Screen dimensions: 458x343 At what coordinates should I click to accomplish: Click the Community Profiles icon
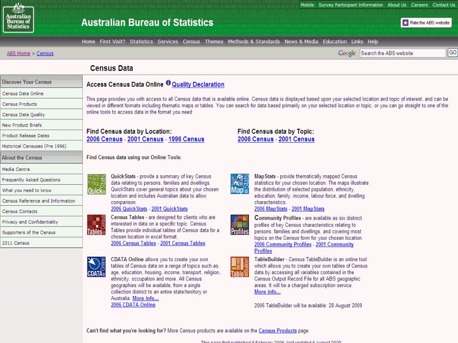240,224
